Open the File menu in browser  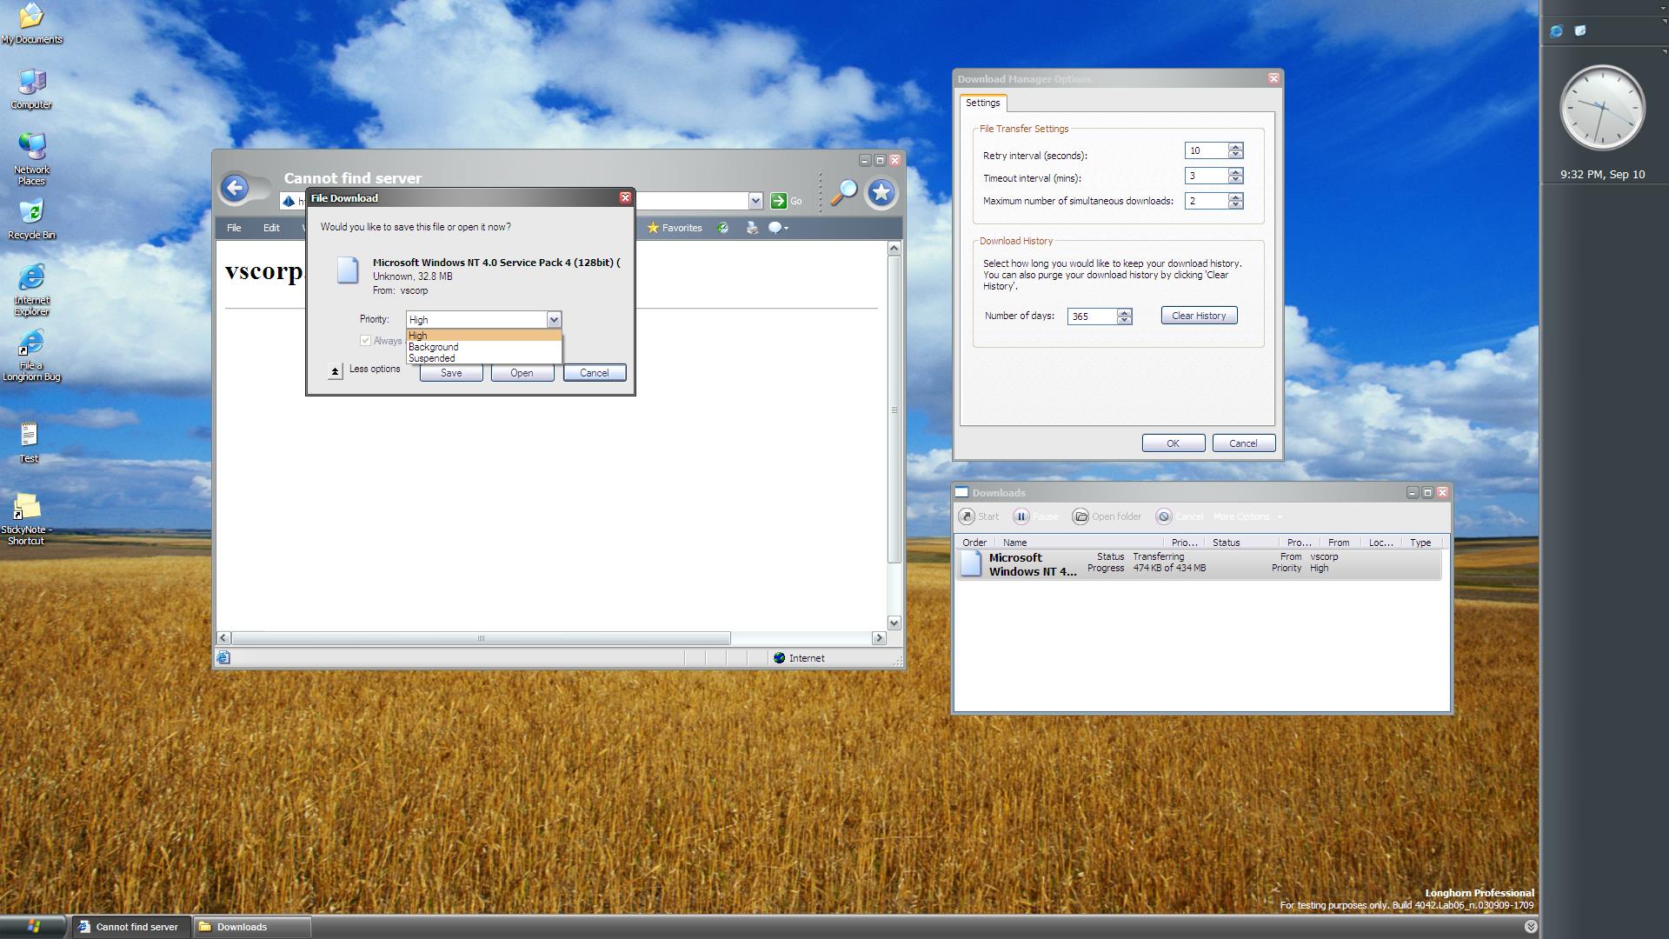tap(234, 228)
